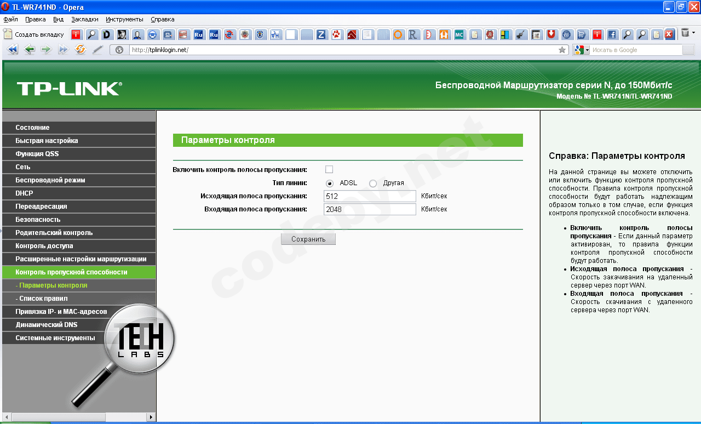Reload the page with the orange arrows icon
Viewport: 701px width, 424px height.
tap(81, 50)
